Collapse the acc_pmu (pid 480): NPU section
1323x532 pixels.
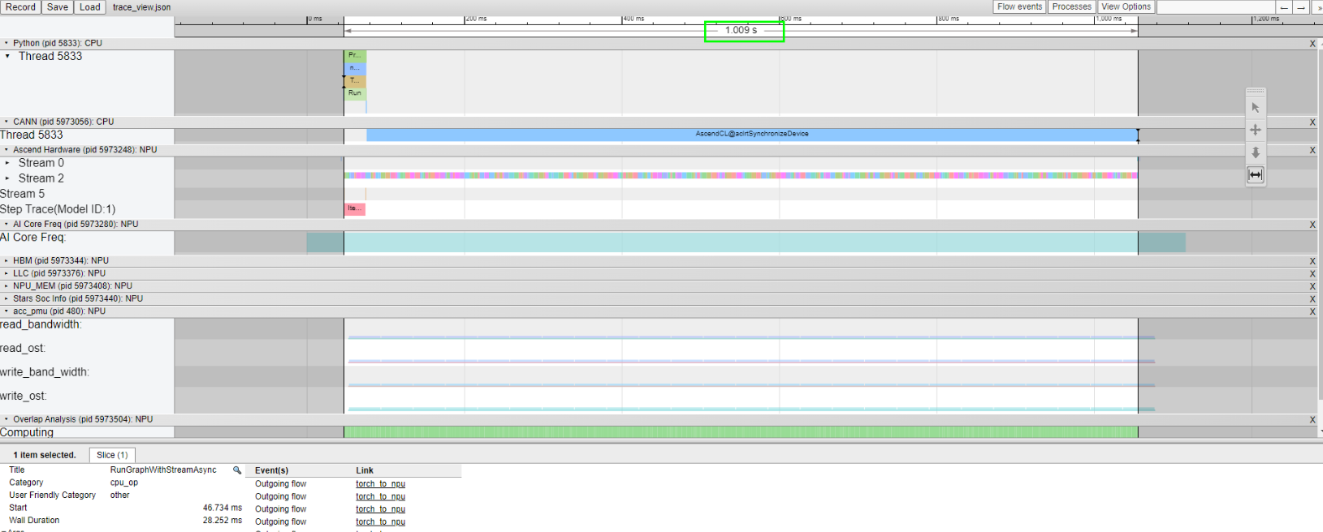point(6,311)
